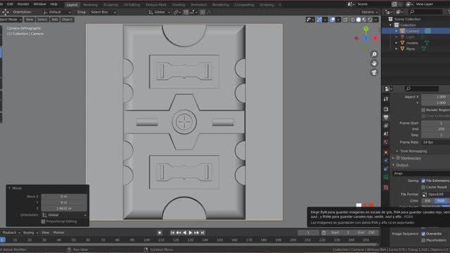
Task: Enable the Stereoscopy checkbox
Action: coord(398,158)
